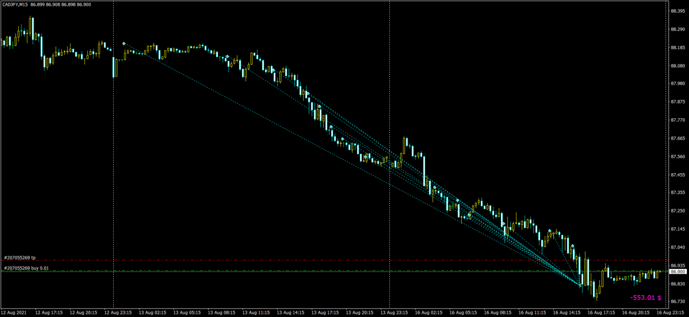Click time axis label 12 Aug 17:15

click(x=48, y=312)
